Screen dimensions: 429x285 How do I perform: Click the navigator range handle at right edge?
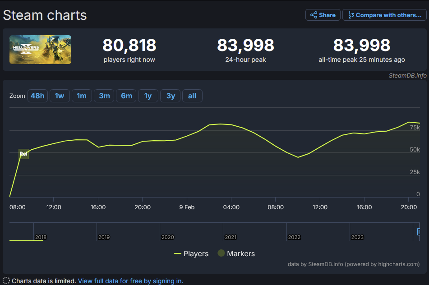click(419, 231)
